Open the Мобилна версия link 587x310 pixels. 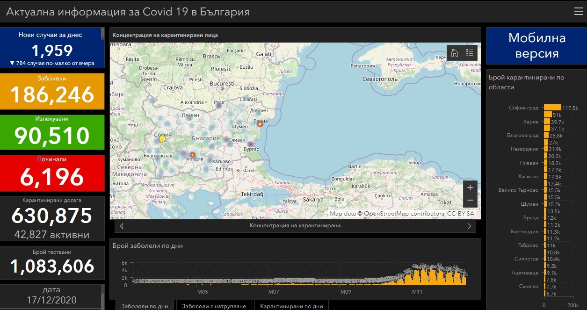click(536, 45)
